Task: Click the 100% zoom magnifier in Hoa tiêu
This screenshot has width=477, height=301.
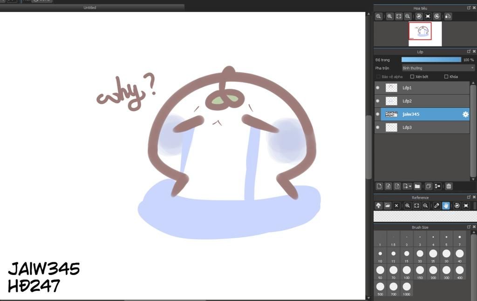Action: 378,16
